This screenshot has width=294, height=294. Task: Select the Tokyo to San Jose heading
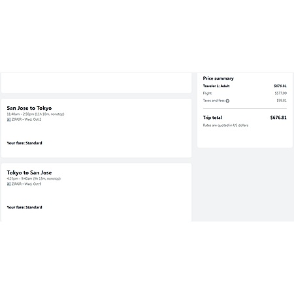(29, 172)
